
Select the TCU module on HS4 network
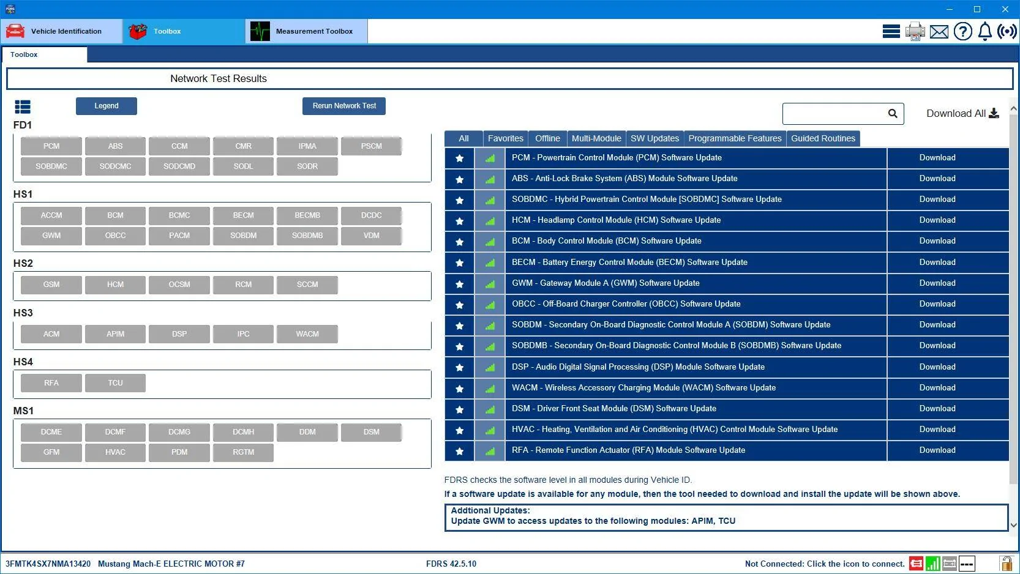pos(115,383)
